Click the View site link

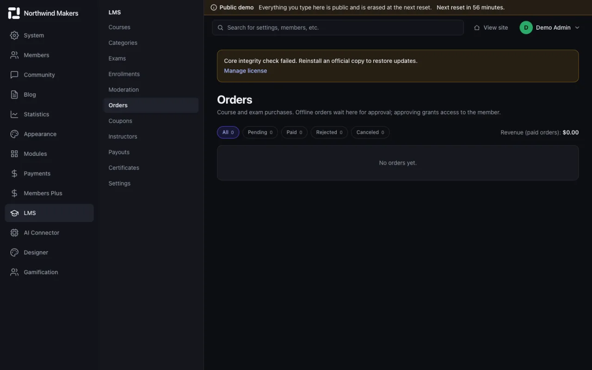(491, 28)
